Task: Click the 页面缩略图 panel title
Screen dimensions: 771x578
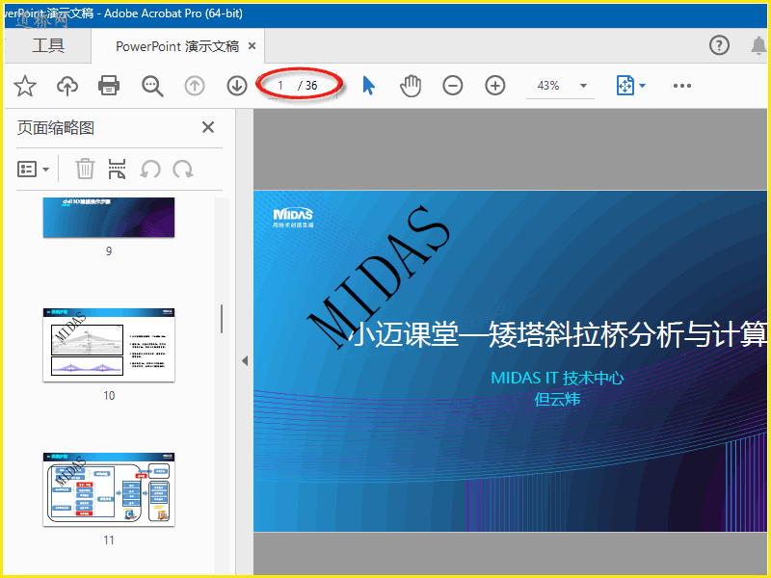Action: pos(56,128)
